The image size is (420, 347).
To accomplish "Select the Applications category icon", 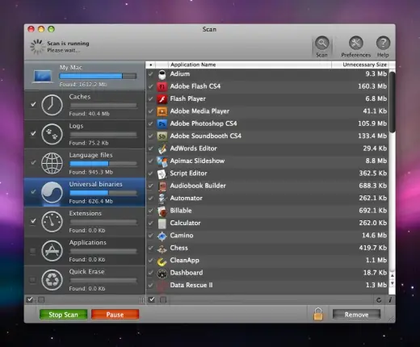I will pyautogui.click(x=52, y=250).
